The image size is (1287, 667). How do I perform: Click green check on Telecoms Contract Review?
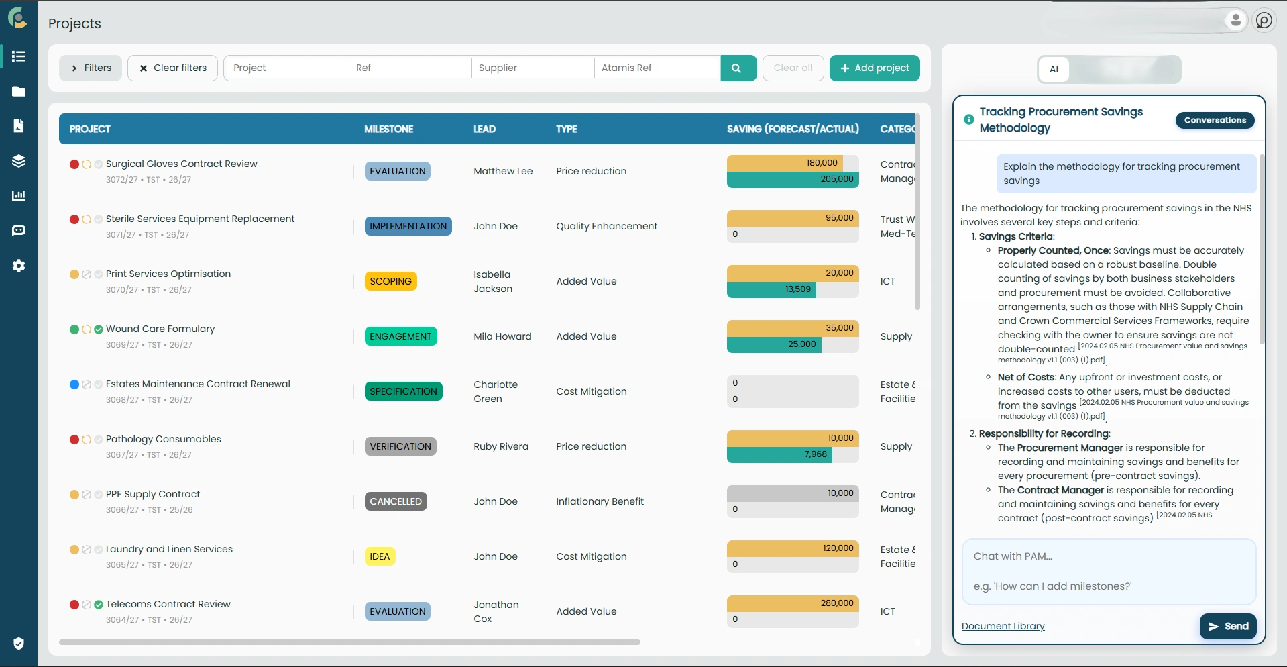[x=99, y=605]
